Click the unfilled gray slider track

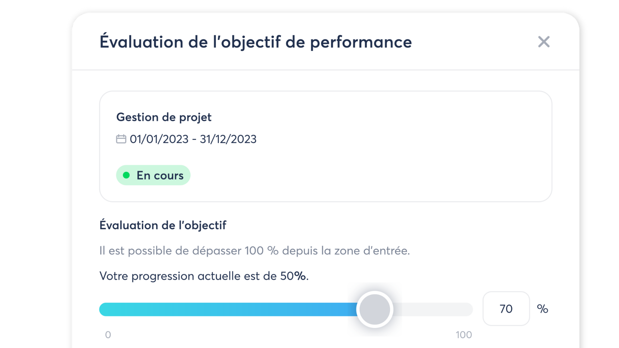[x=432, y=309]
